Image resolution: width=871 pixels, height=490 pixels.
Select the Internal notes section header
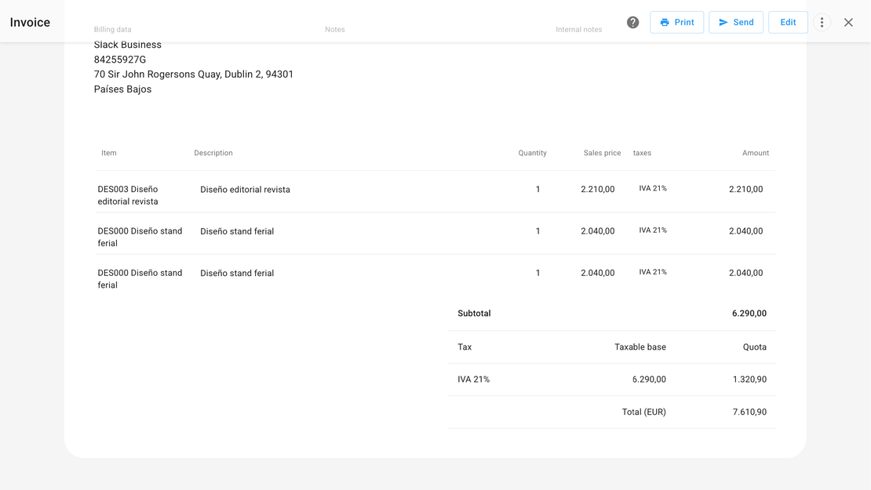579,30
